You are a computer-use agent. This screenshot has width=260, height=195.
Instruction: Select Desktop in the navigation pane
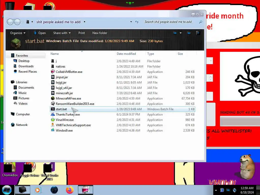pyautogui.click(x=24, y=61)
